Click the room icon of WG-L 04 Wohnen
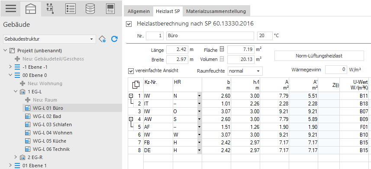The image size is (371, 169). click(x=28, y=133)
